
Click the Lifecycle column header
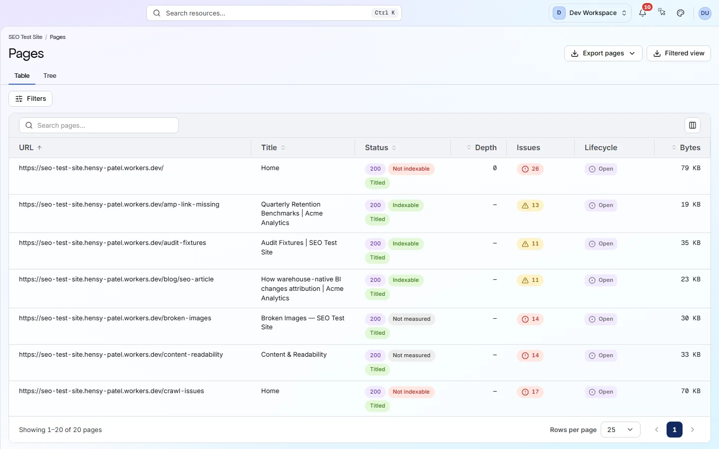[x=601, y=148]
